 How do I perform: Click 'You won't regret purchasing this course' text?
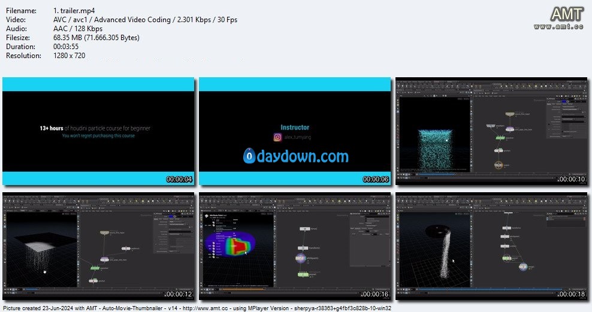[x=98, y=135]
